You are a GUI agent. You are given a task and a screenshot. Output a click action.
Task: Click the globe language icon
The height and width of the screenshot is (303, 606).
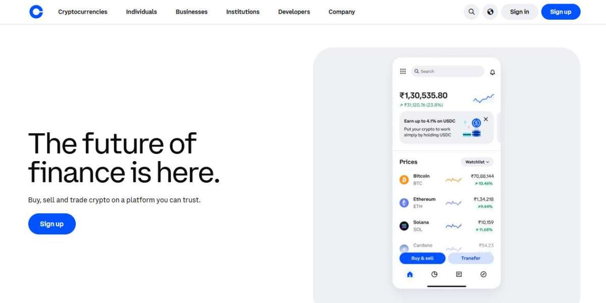click(490, 12)
